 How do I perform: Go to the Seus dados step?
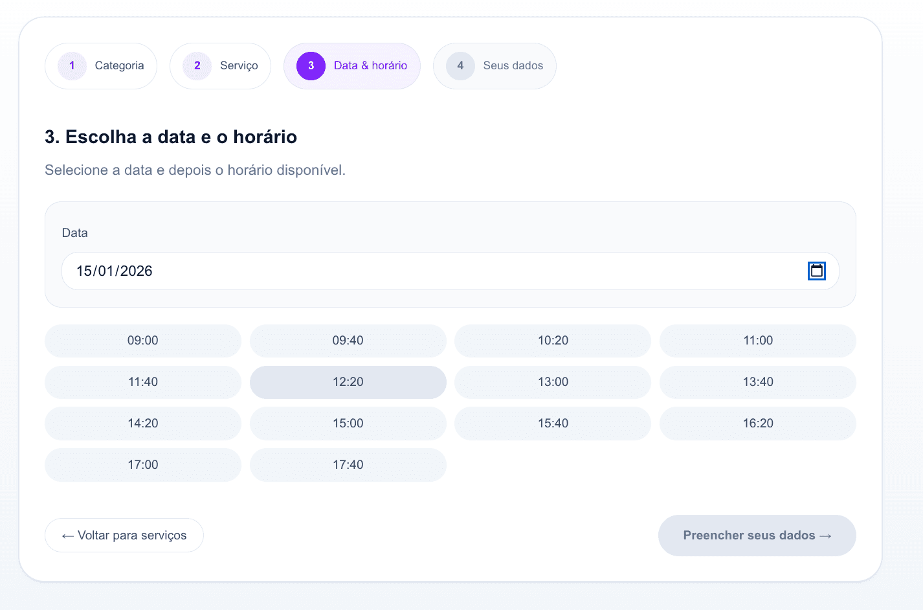click(x=494, y=65)
